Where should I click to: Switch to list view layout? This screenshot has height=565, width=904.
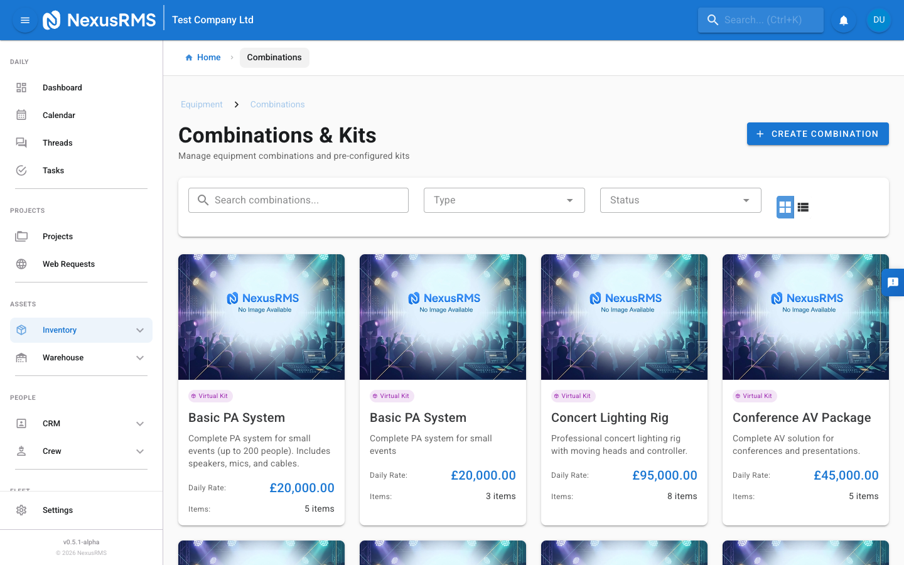click(x=803, y=207)
